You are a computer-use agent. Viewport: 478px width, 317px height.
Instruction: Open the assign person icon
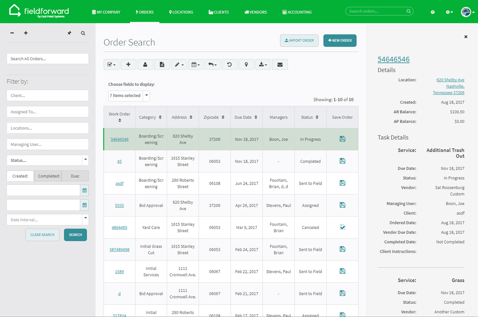(145, 64)
